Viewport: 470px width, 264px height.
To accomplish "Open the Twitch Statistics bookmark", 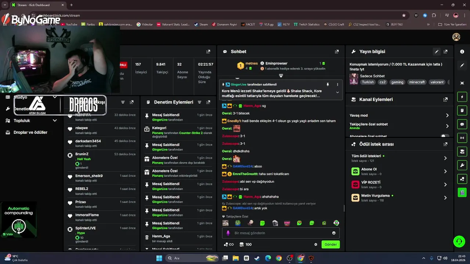I will (306, 25).
